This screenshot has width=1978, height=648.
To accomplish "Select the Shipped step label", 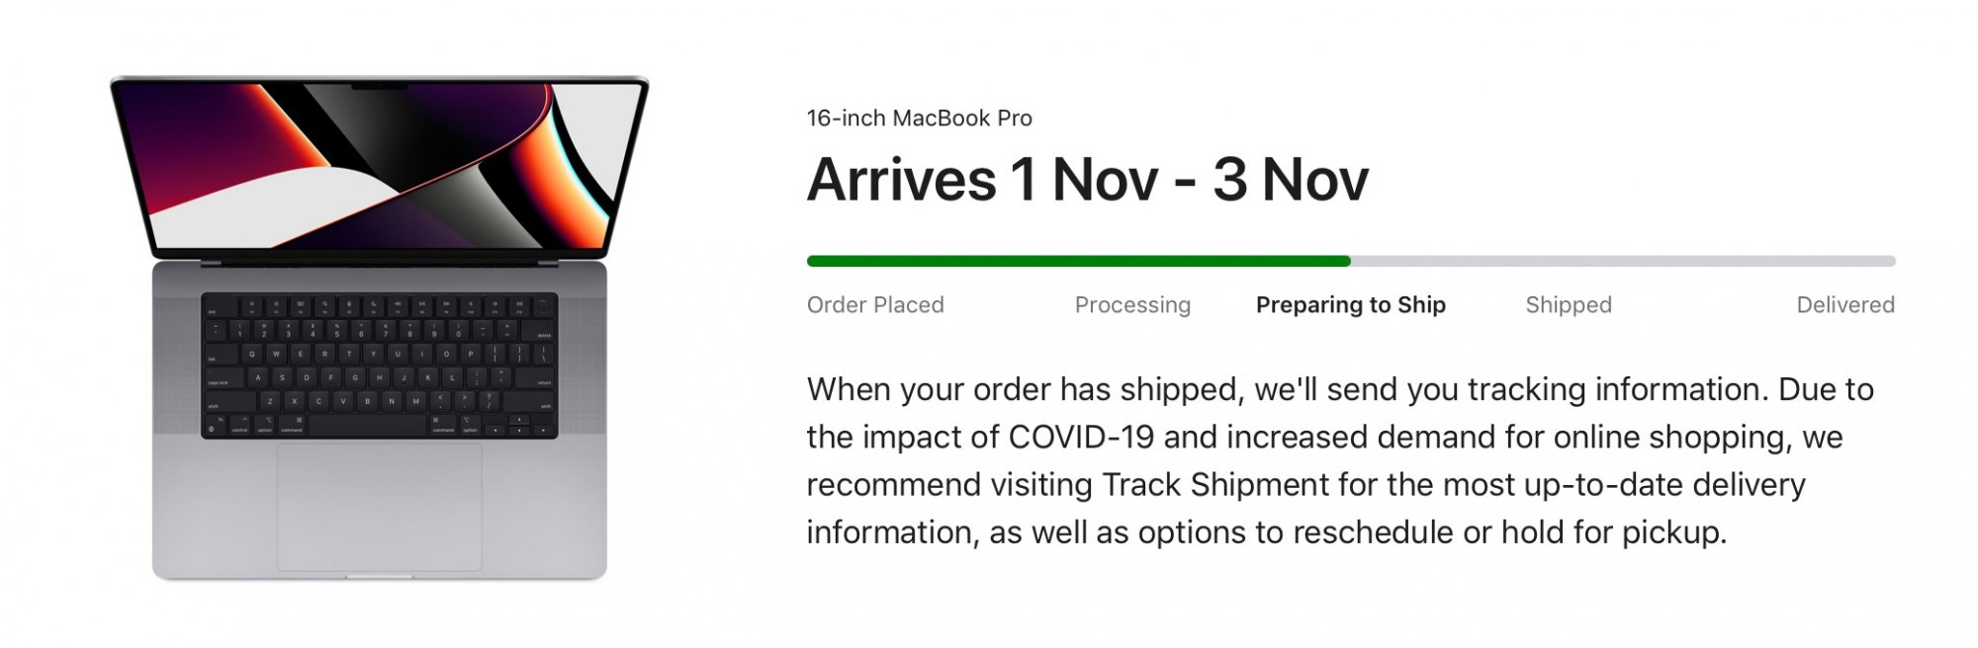I will click(x=1569, y=305).
